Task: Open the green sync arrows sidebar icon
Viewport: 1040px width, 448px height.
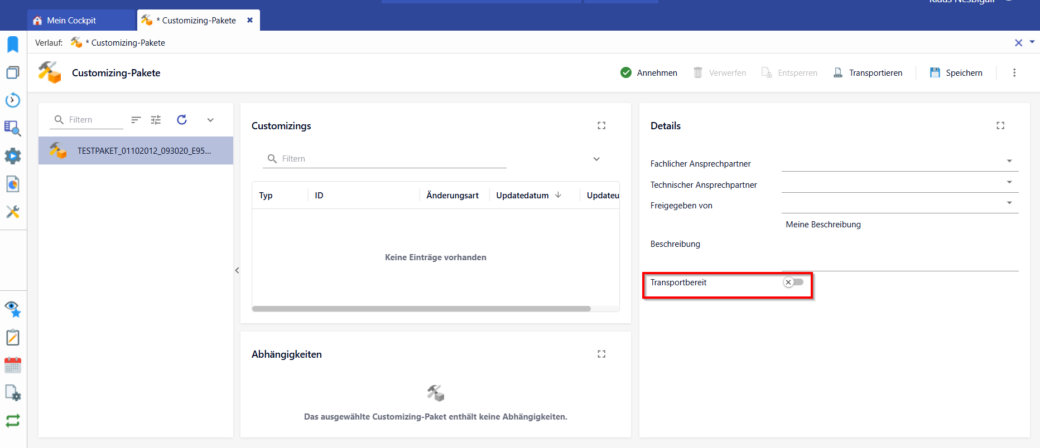Action: pyautogui.click(x=13, y=420)
